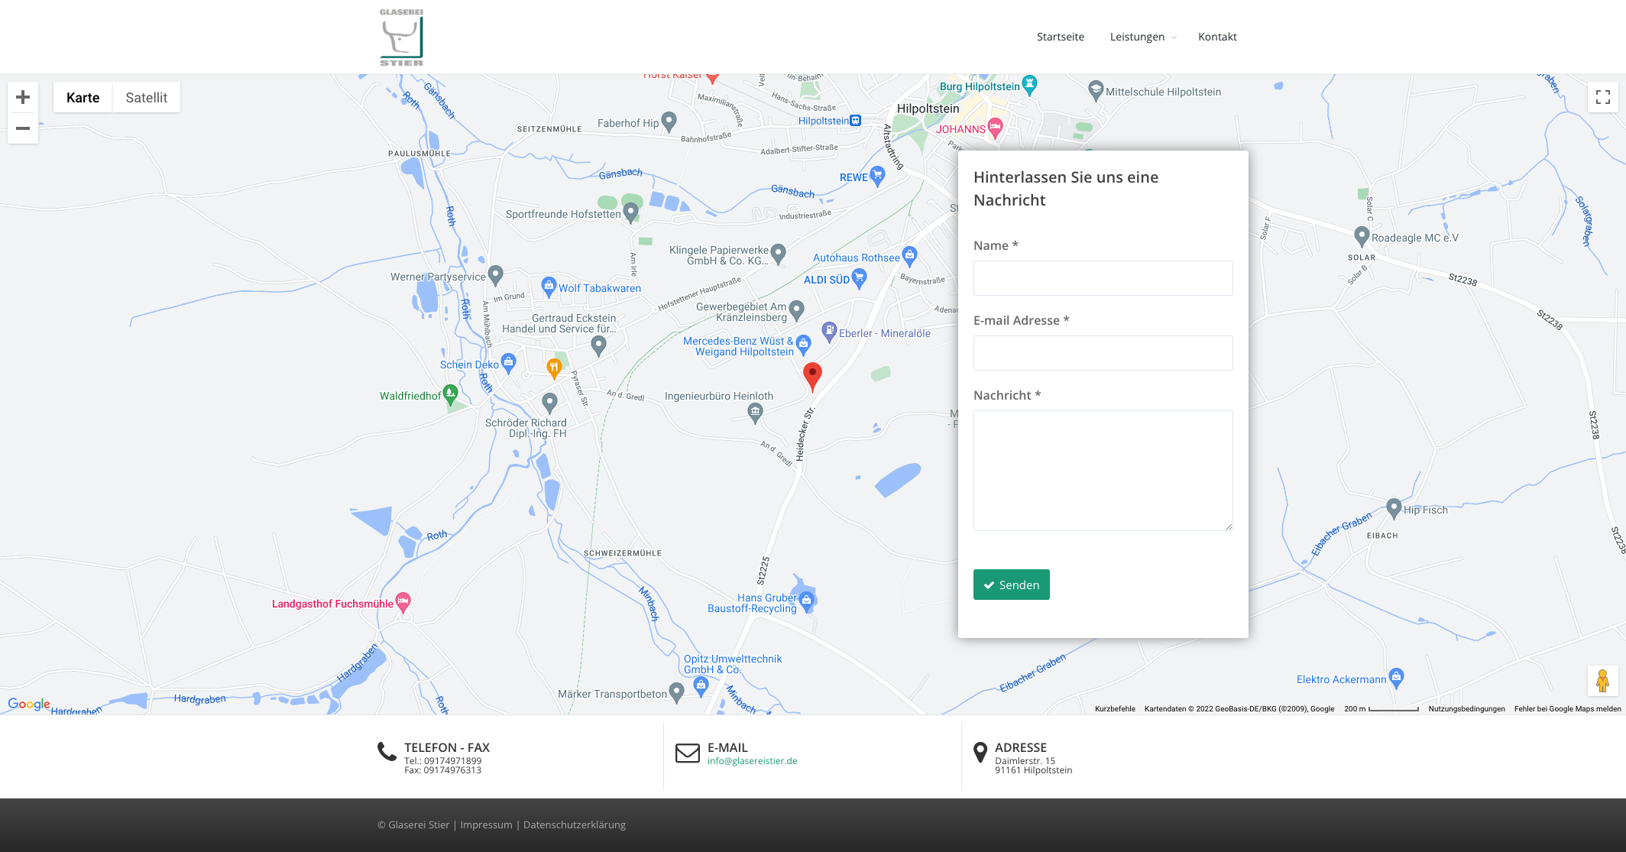Screen dimensions: 1626x852
Task: Open the Startseite menu item
Action: [x=1060, y=37]
